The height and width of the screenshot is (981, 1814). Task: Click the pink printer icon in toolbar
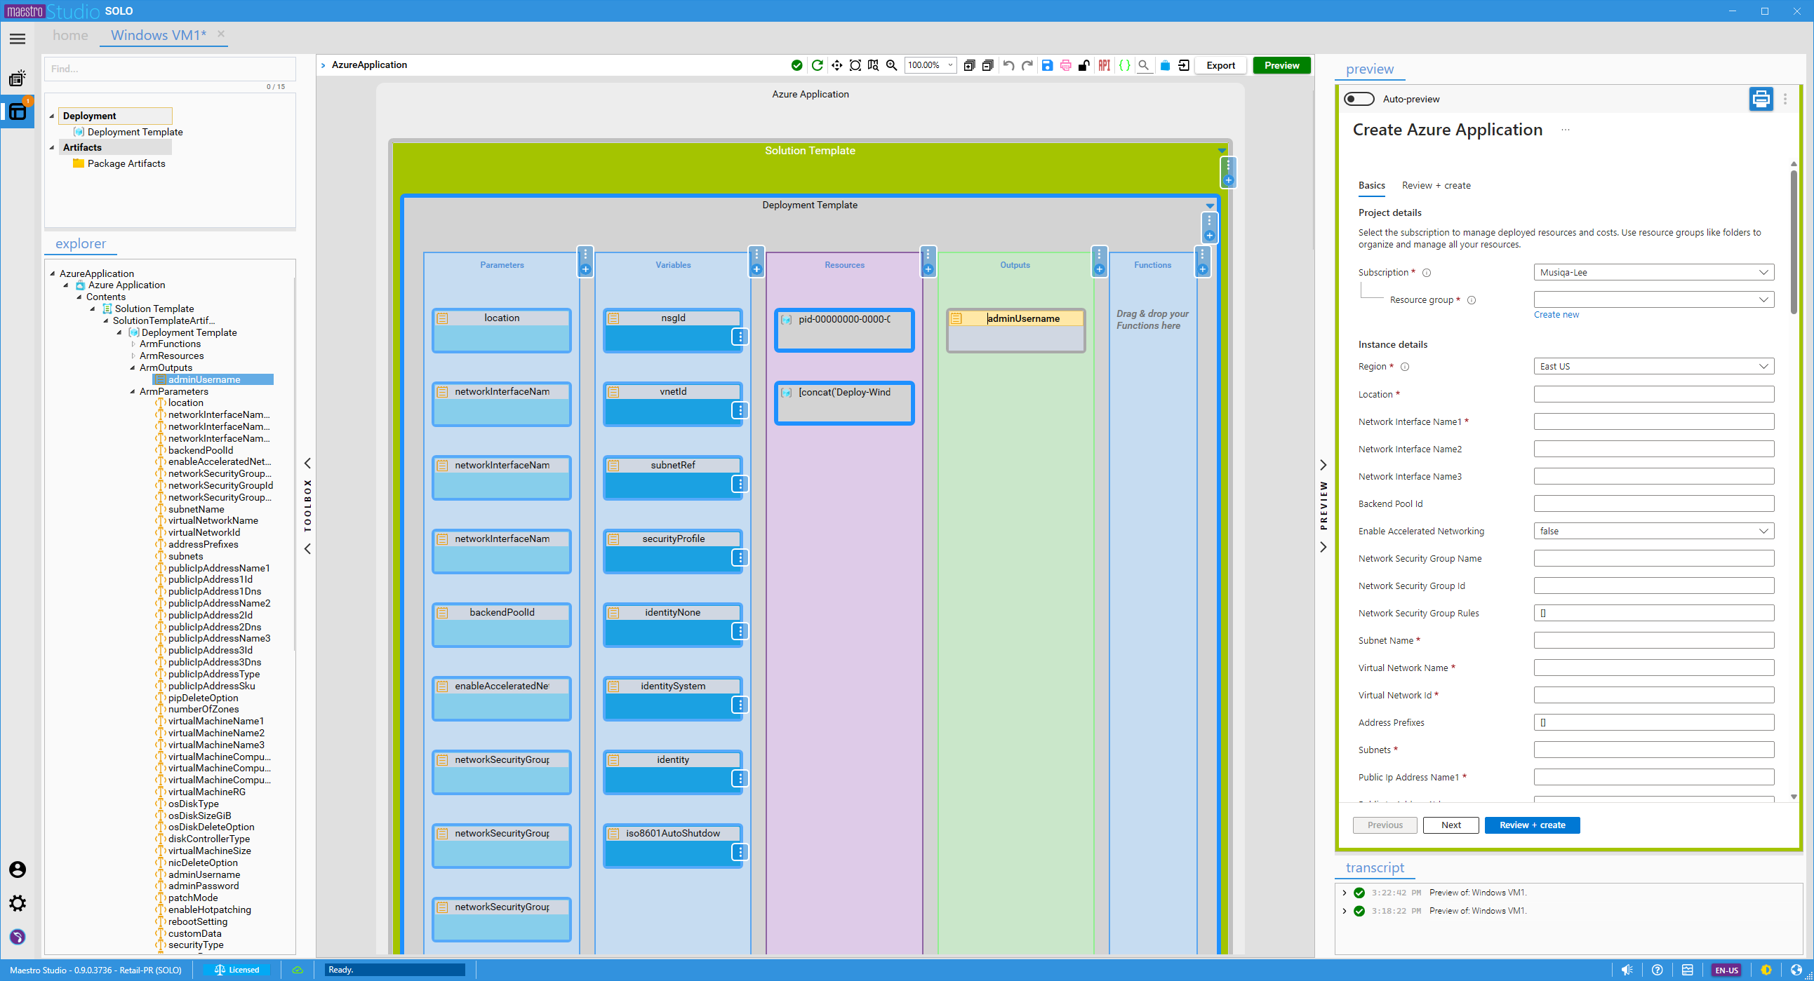point(1065,65)
